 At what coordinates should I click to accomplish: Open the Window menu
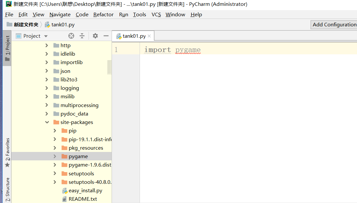[x=175, y=15]
